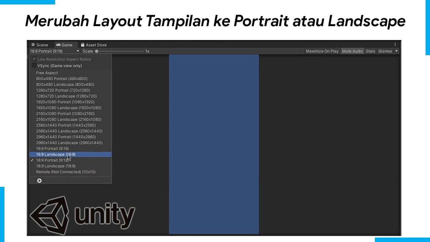Select 2560x1440 Landscape (2560x1440)
The height and width of the screenshot is (242, 430).
point(70,131)
